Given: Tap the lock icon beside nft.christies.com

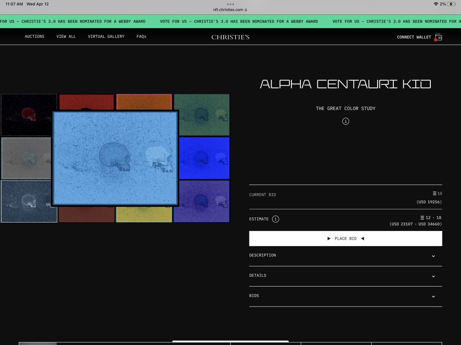Looking at the screenshot, I should pos(246,10).
